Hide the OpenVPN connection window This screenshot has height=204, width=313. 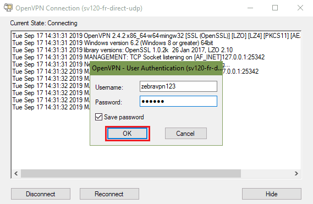click(272, 194)
